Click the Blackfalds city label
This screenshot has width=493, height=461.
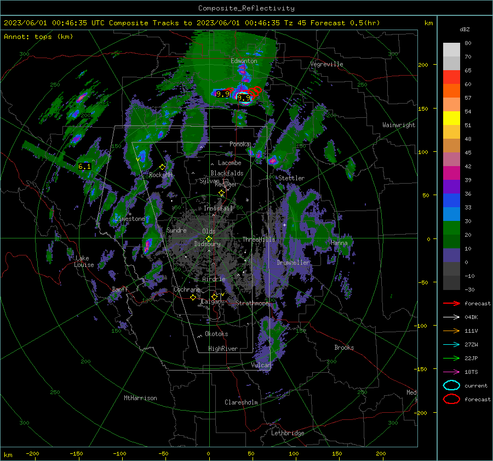coord(227,173)
